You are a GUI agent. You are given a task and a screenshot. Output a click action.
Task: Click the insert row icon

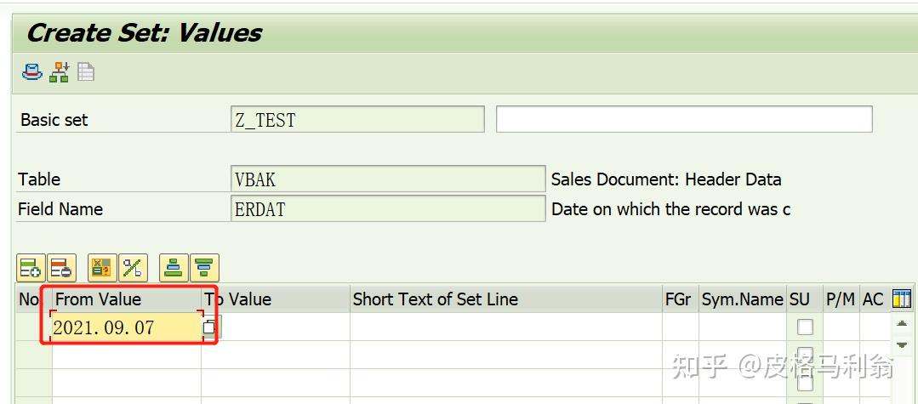pyautogui.click(x=31, y=268)
